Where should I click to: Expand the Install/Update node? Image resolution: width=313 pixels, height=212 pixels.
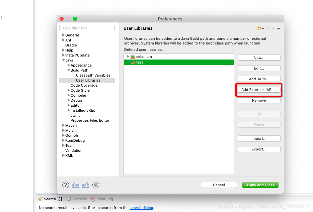point(63,55)
